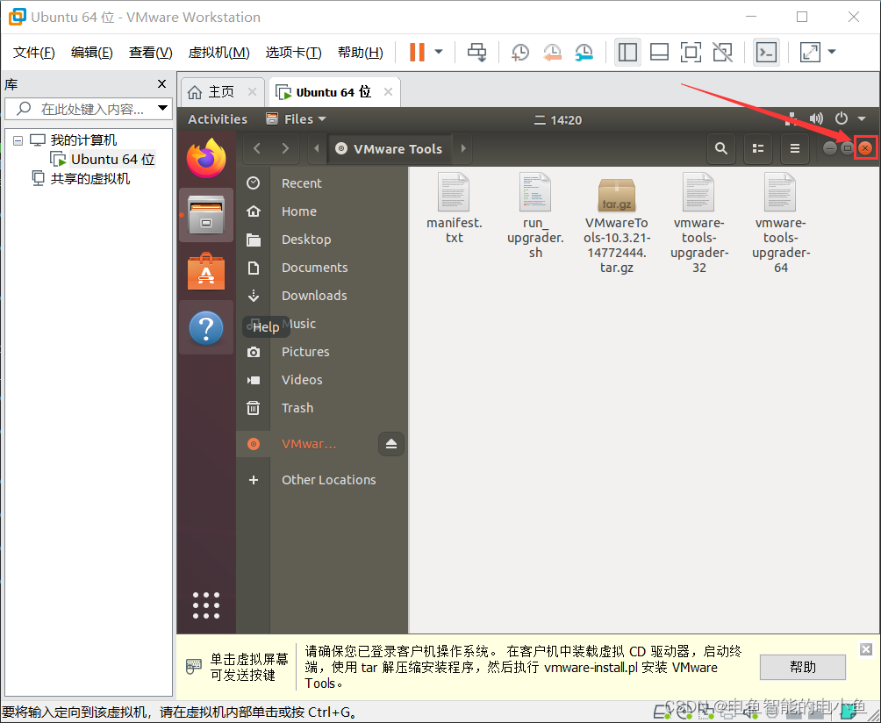Open the 文件(F) menu
The height and width of the screenshot is (723, 881).
click(33, 53)
